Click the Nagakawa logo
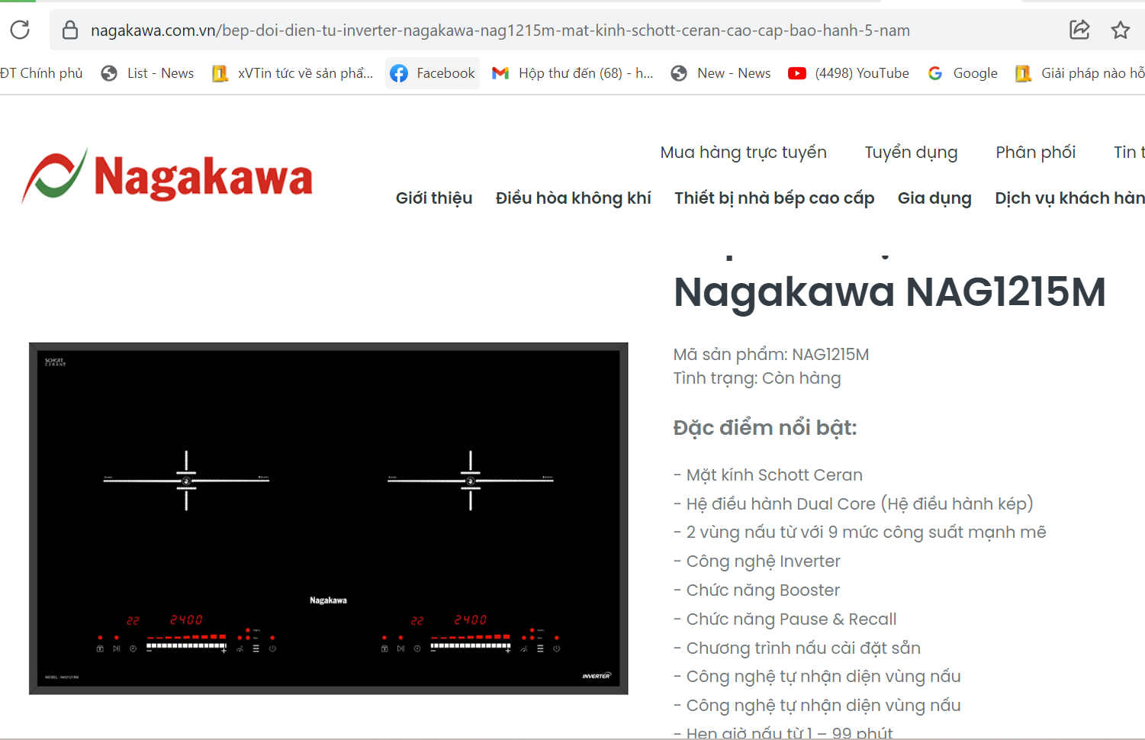This screenshot has width=1145, height=740. tap(167, 176)
